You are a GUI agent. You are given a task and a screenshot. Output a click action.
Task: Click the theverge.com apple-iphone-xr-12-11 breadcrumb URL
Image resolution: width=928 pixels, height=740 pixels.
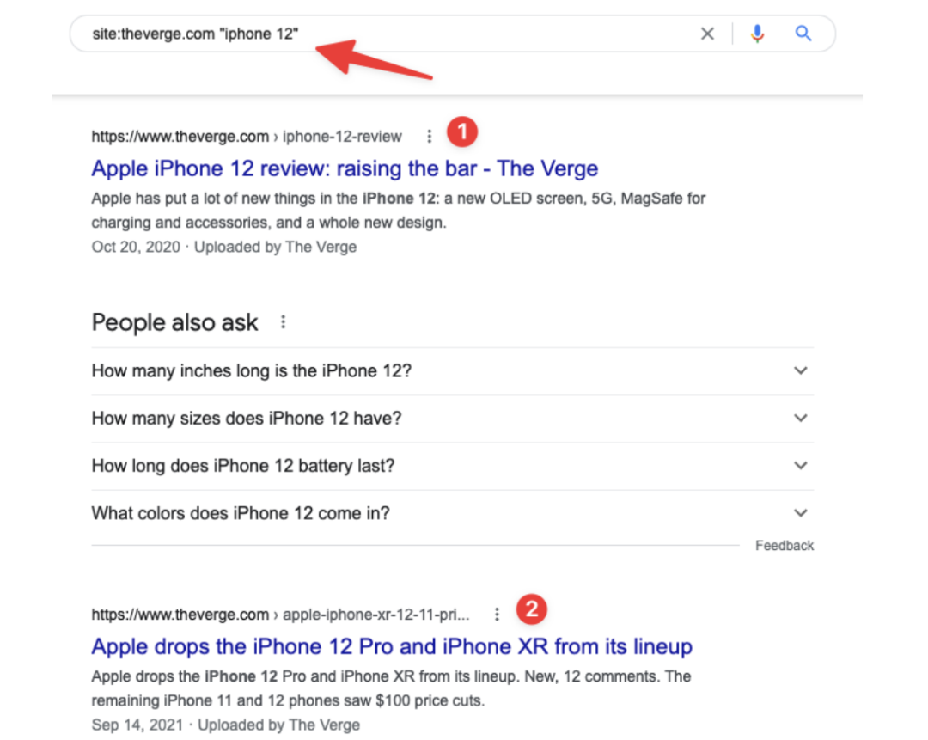(x=280, y=615)
